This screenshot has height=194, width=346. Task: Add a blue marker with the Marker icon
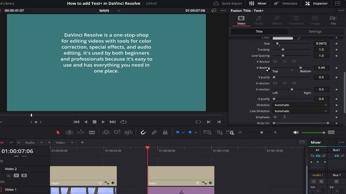(x=190, y=133)
